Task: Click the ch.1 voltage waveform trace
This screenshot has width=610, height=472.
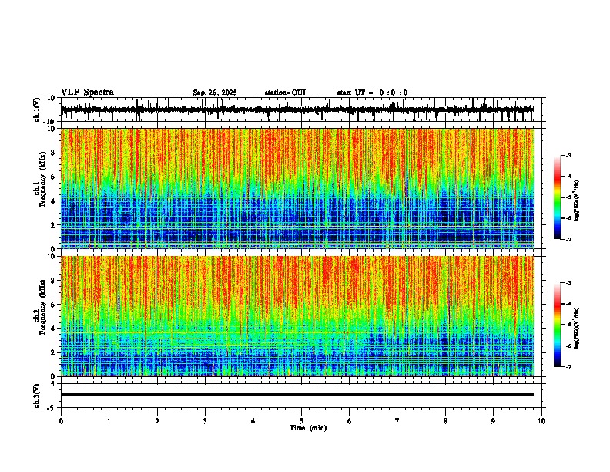Action: [297, 110]
